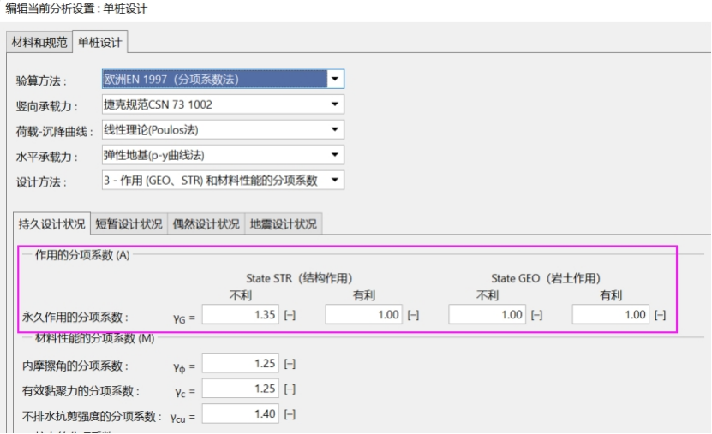This screenshot has height=434, width=712.
Task: Expand the 竖向承载力 combo box
Action: tap(223, 105)
